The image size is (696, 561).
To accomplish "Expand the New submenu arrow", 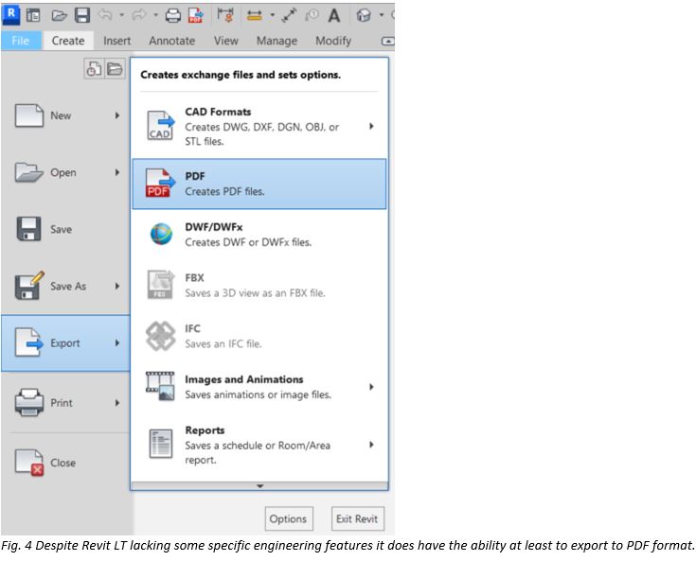I will (x=117, y=115).
